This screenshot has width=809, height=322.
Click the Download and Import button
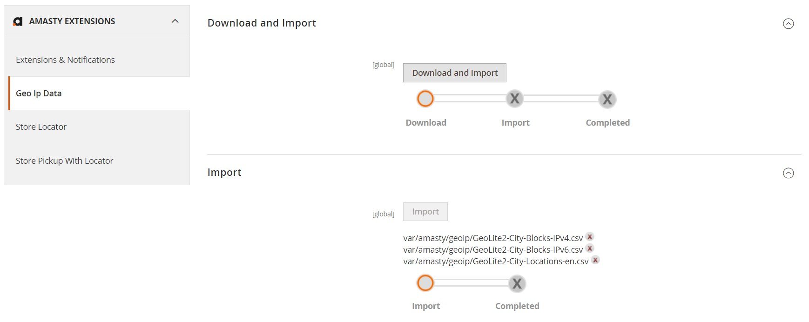point(454,73)
